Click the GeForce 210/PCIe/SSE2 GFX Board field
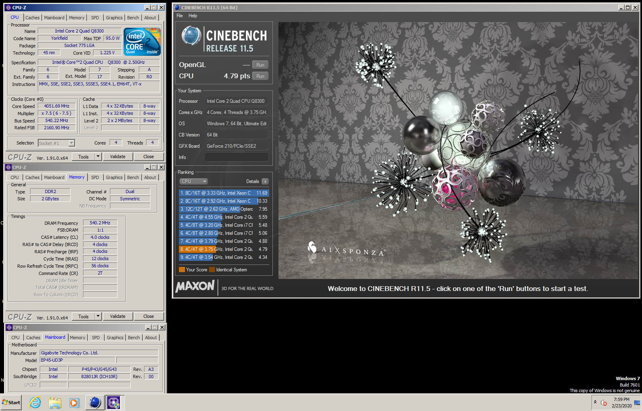The image size is (642, 411). [x=237, y=146]
